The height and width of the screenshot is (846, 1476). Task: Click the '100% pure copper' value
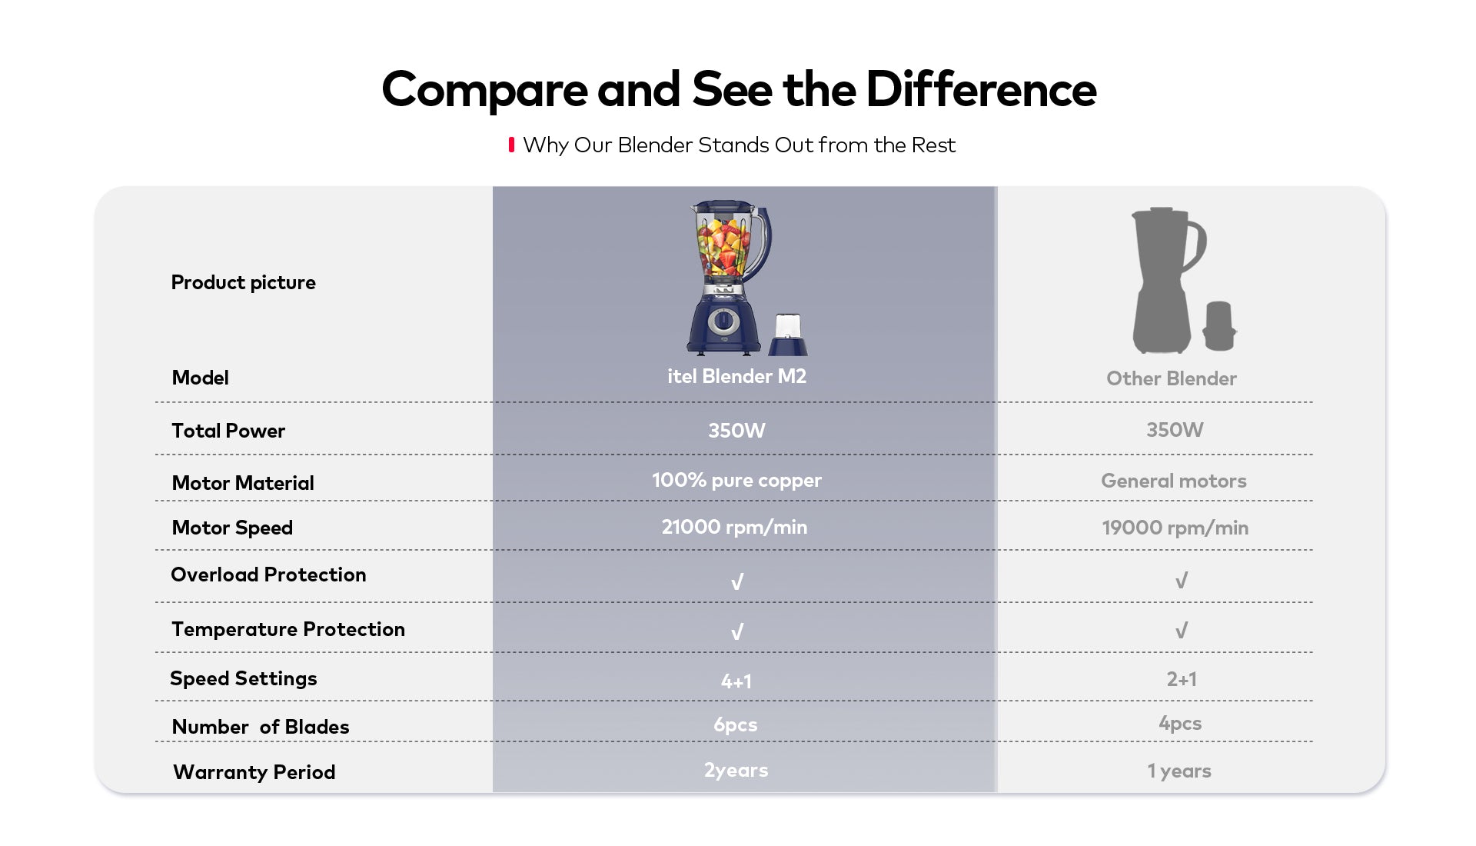736,481
